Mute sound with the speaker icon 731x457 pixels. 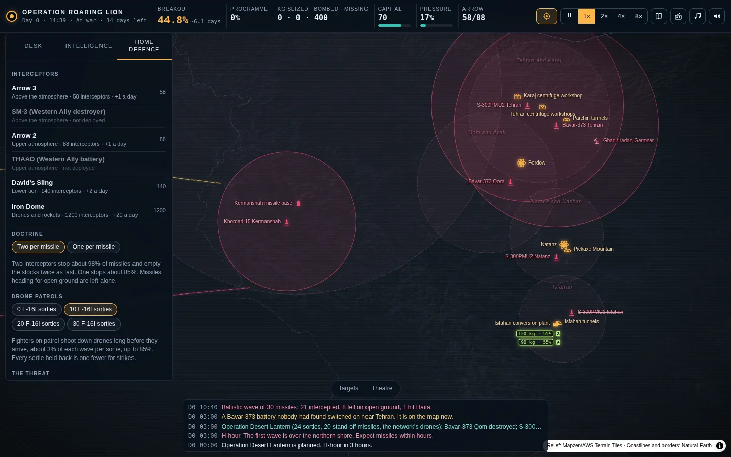coord(717,16)
